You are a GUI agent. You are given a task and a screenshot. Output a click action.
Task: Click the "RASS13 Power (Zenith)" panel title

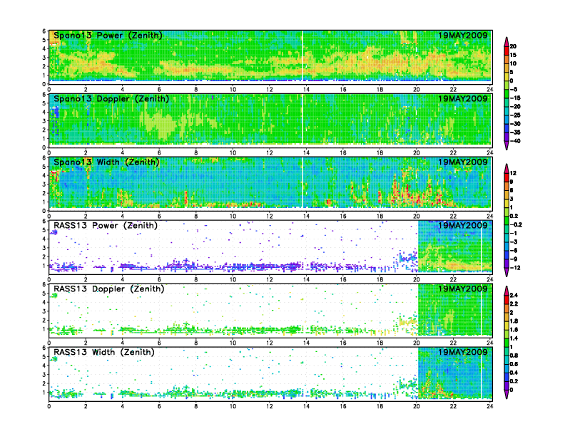tap(105, 226)
